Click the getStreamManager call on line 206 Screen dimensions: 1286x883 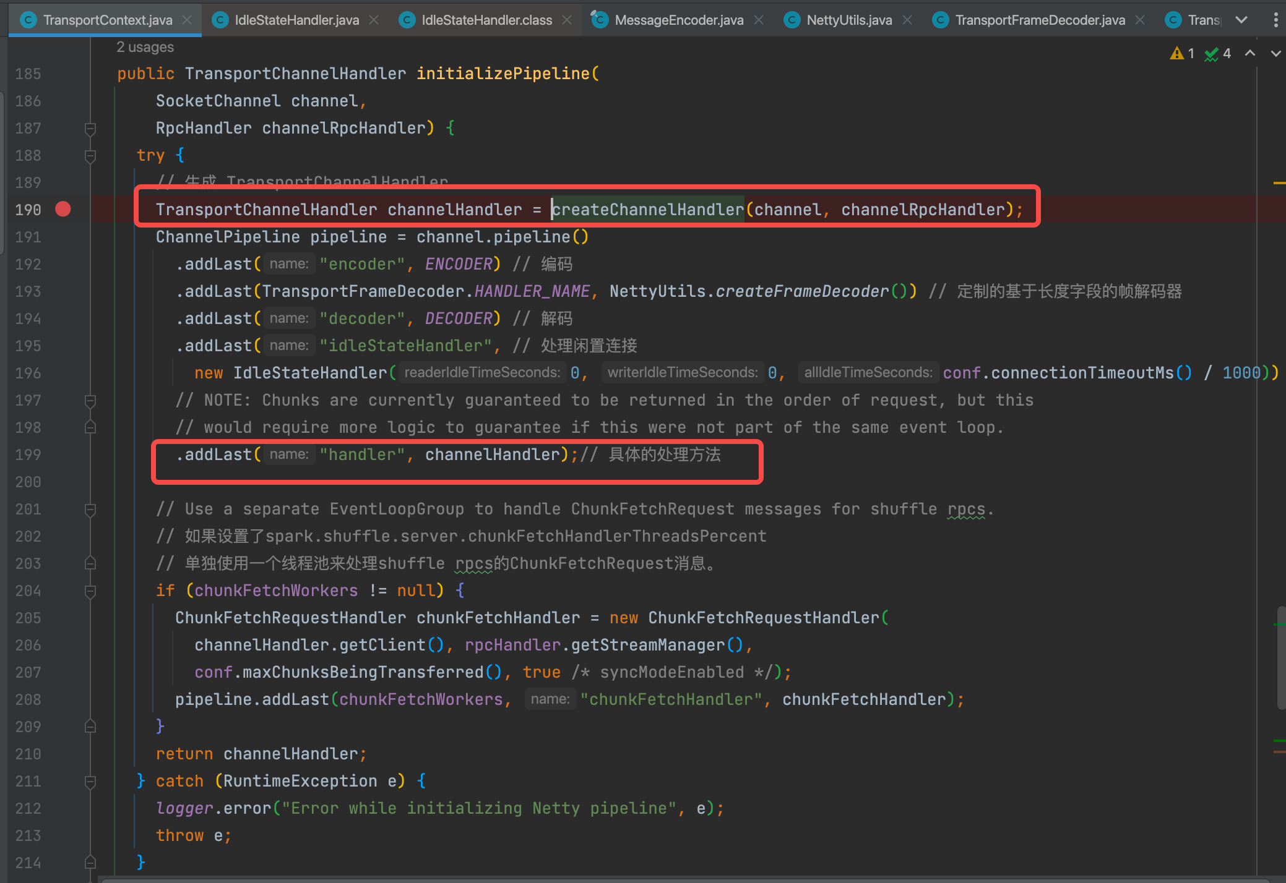(648, 645)
